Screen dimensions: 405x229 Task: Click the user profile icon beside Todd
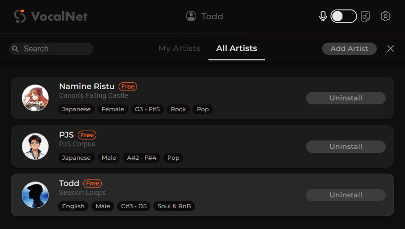pyautogui.click(x=191, y=16)
